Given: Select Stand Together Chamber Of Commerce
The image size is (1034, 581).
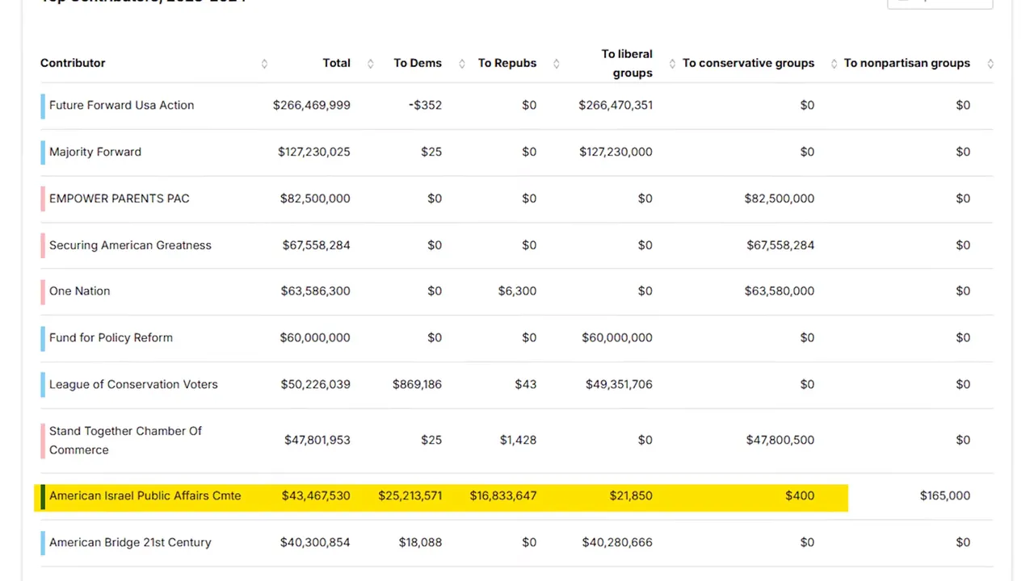Looking at the screenshot, I should pyautogui.click(x=125, y=441).
